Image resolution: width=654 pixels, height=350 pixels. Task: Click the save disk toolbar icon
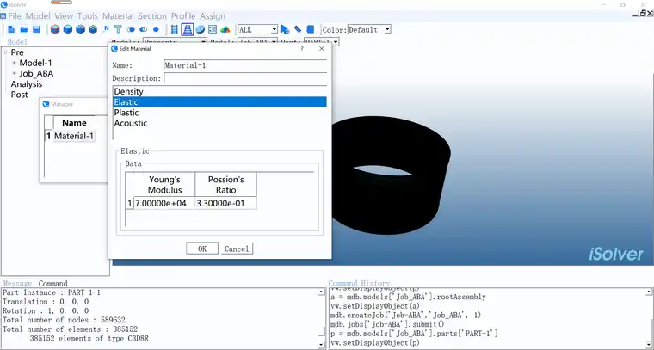tap(37, 29)
